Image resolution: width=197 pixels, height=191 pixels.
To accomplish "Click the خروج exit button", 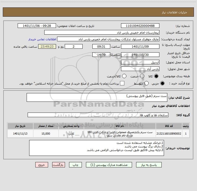I will pos(42,165).
